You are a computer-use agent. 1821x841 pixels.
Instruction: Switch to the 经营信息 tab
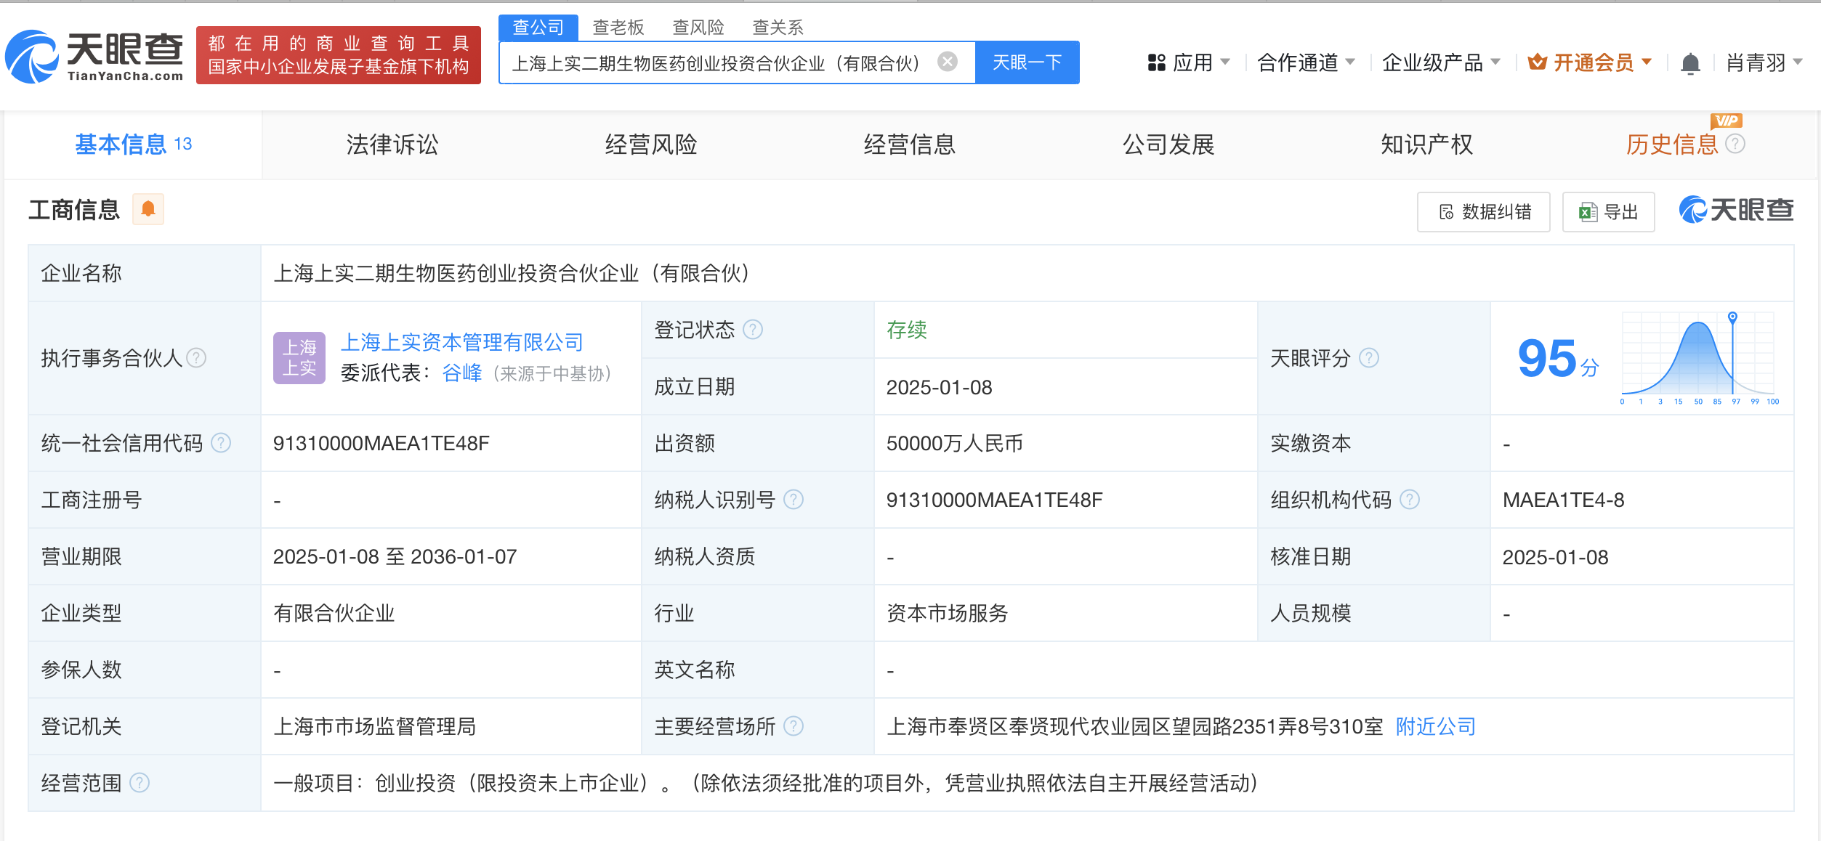(910, 145)
